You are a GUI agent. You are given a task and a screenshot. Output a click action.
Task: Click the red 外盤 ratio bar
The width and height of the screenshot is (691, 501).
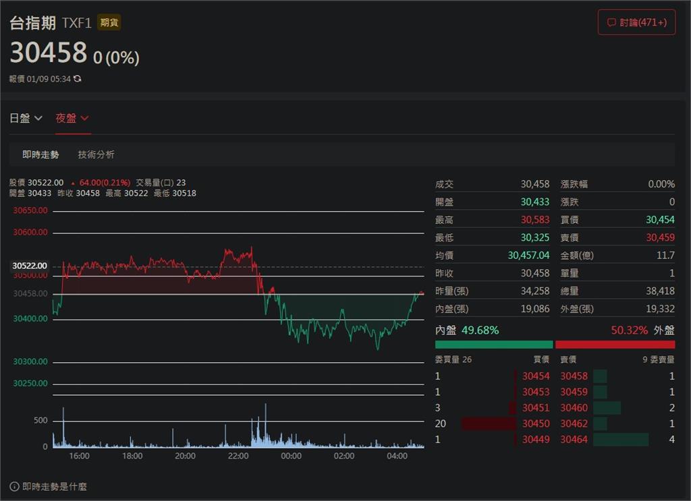point(615,344)
